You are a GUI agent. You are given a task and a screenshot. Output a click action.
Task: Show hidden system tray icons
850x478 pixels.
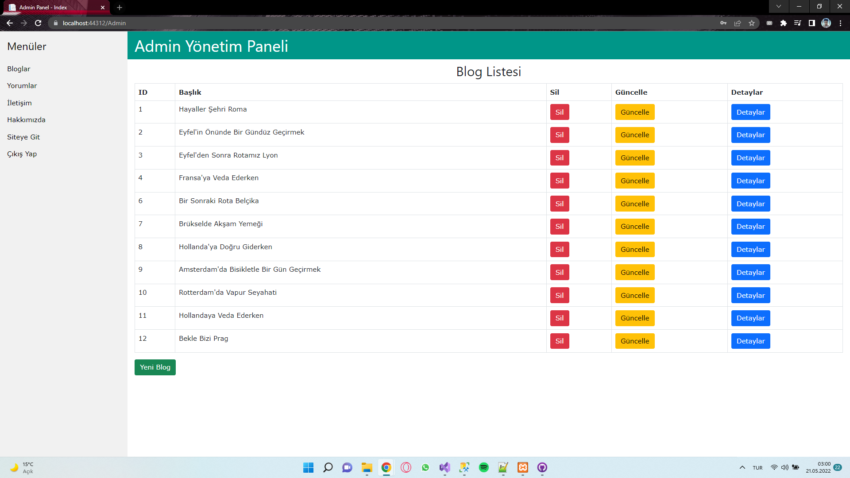[x=742, y=467]
